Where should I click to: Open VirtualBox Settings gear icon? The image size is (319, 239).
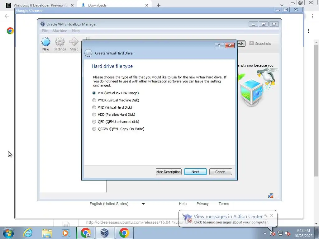click(60, 44)
